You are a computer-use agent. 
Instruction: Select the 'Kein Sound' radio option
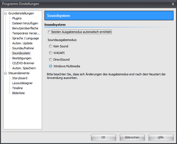pos(51,46)
